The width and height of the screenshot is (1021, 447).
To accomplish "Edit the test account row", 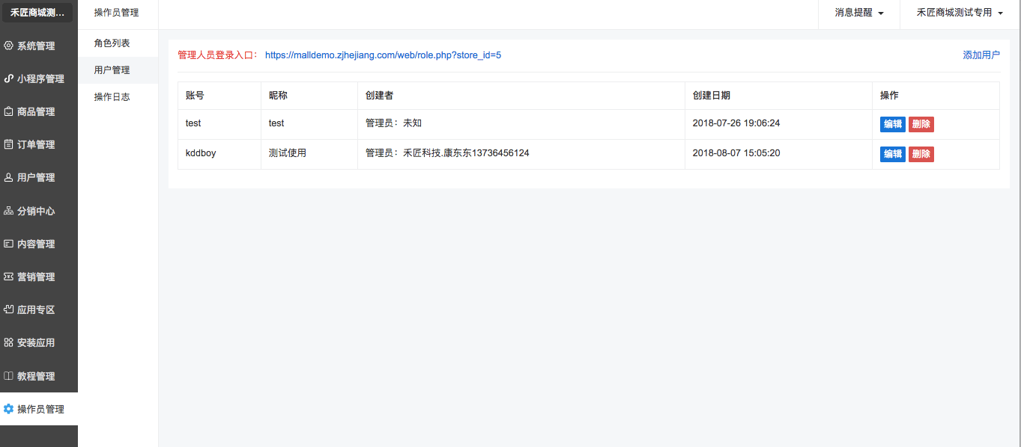I will coord(893,124).
